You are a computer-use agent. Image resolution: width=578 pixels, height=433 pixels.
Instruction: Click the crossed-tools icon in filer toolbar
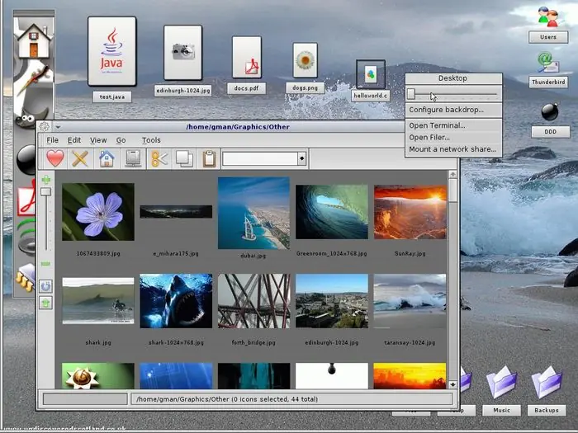click(80, 158)
